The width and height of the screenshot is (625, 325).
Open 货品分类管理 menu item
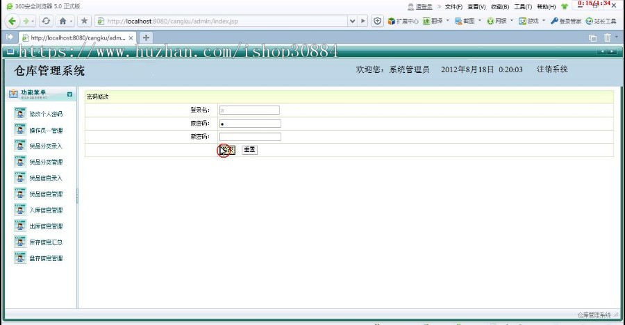coord(46,162)
